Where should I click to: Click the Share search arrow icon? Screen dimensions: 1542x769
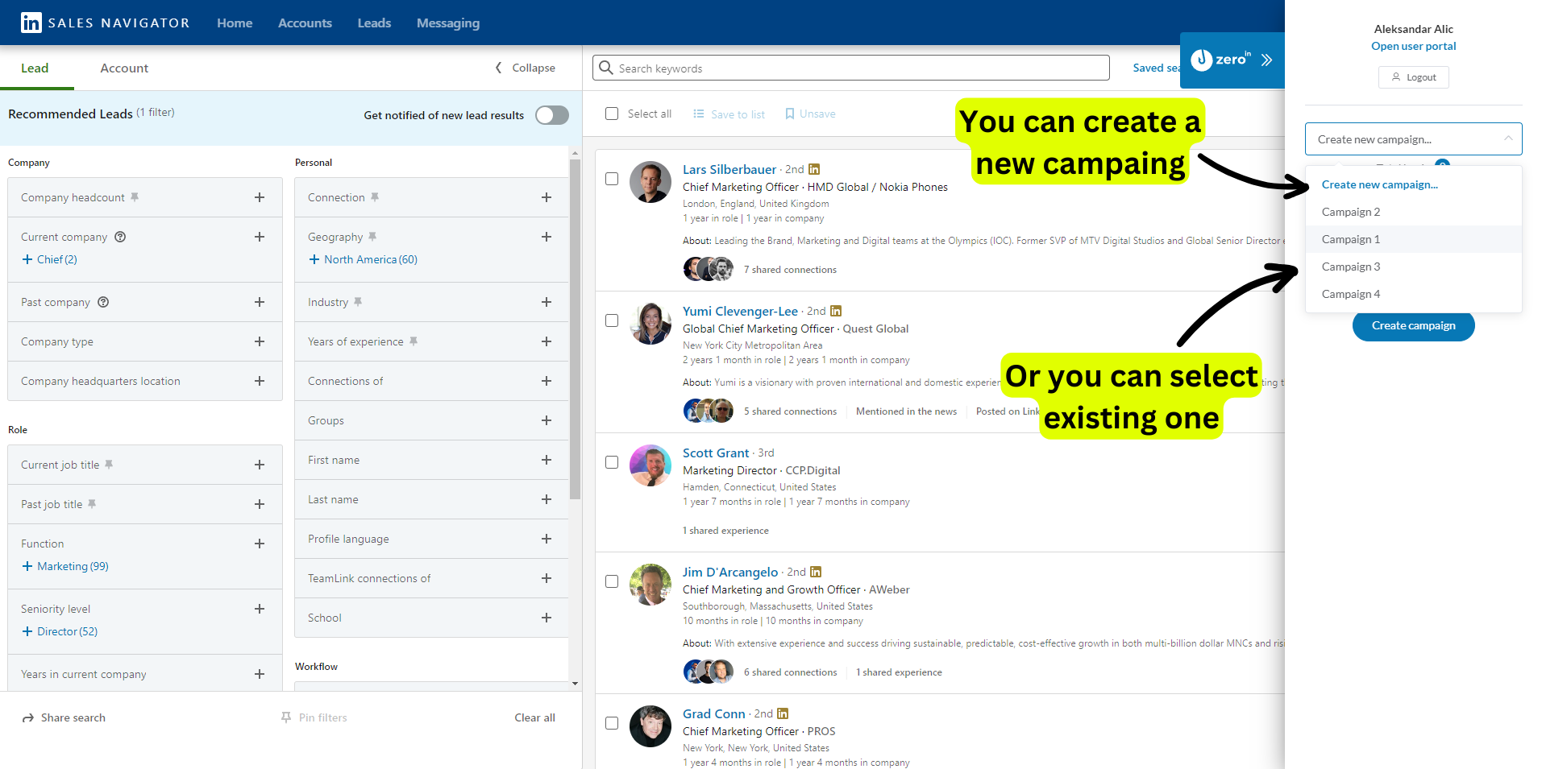tap(28, 717)
